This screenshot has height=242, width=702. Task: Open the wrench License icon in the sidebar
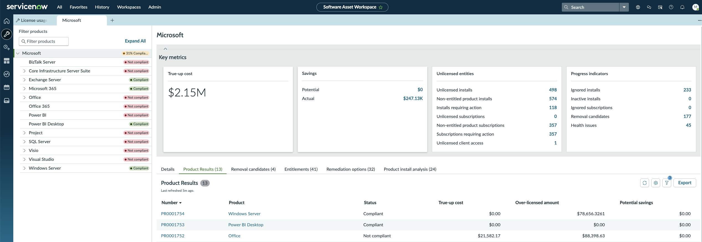[x=7, y=34]
